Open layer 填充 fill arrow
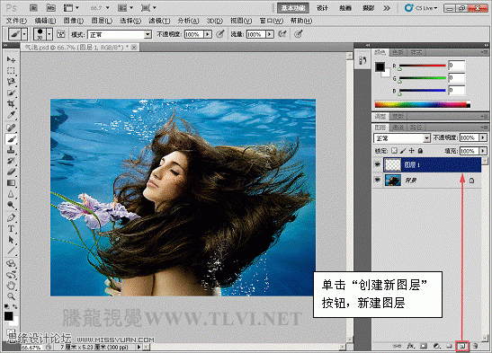 click(483, 151)
